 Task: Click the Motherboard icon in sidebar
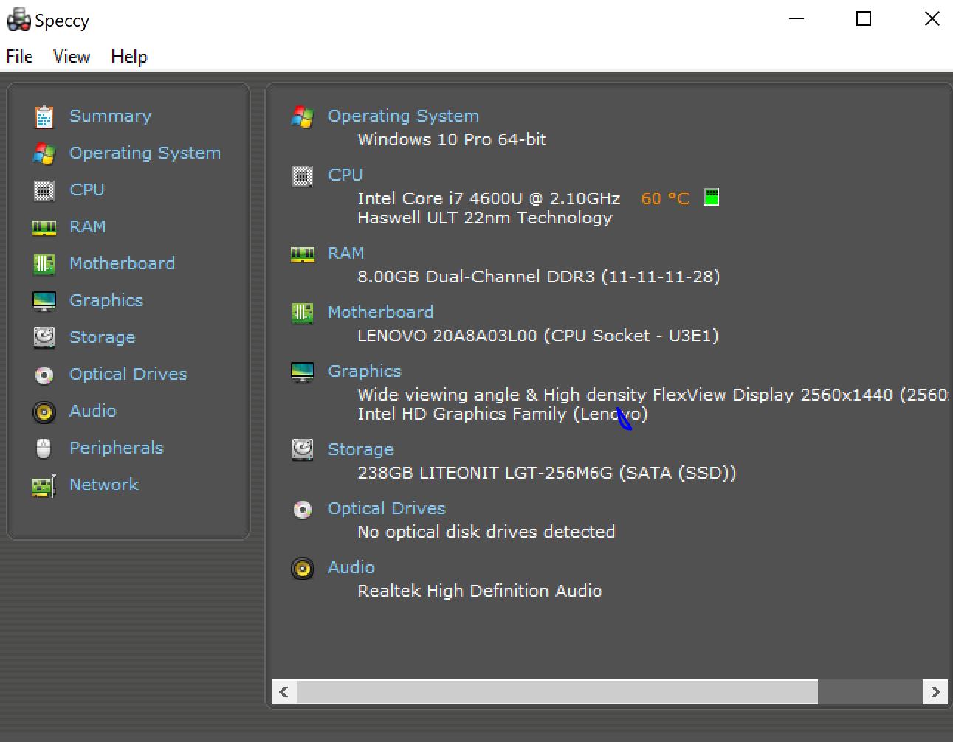point(44,264)
